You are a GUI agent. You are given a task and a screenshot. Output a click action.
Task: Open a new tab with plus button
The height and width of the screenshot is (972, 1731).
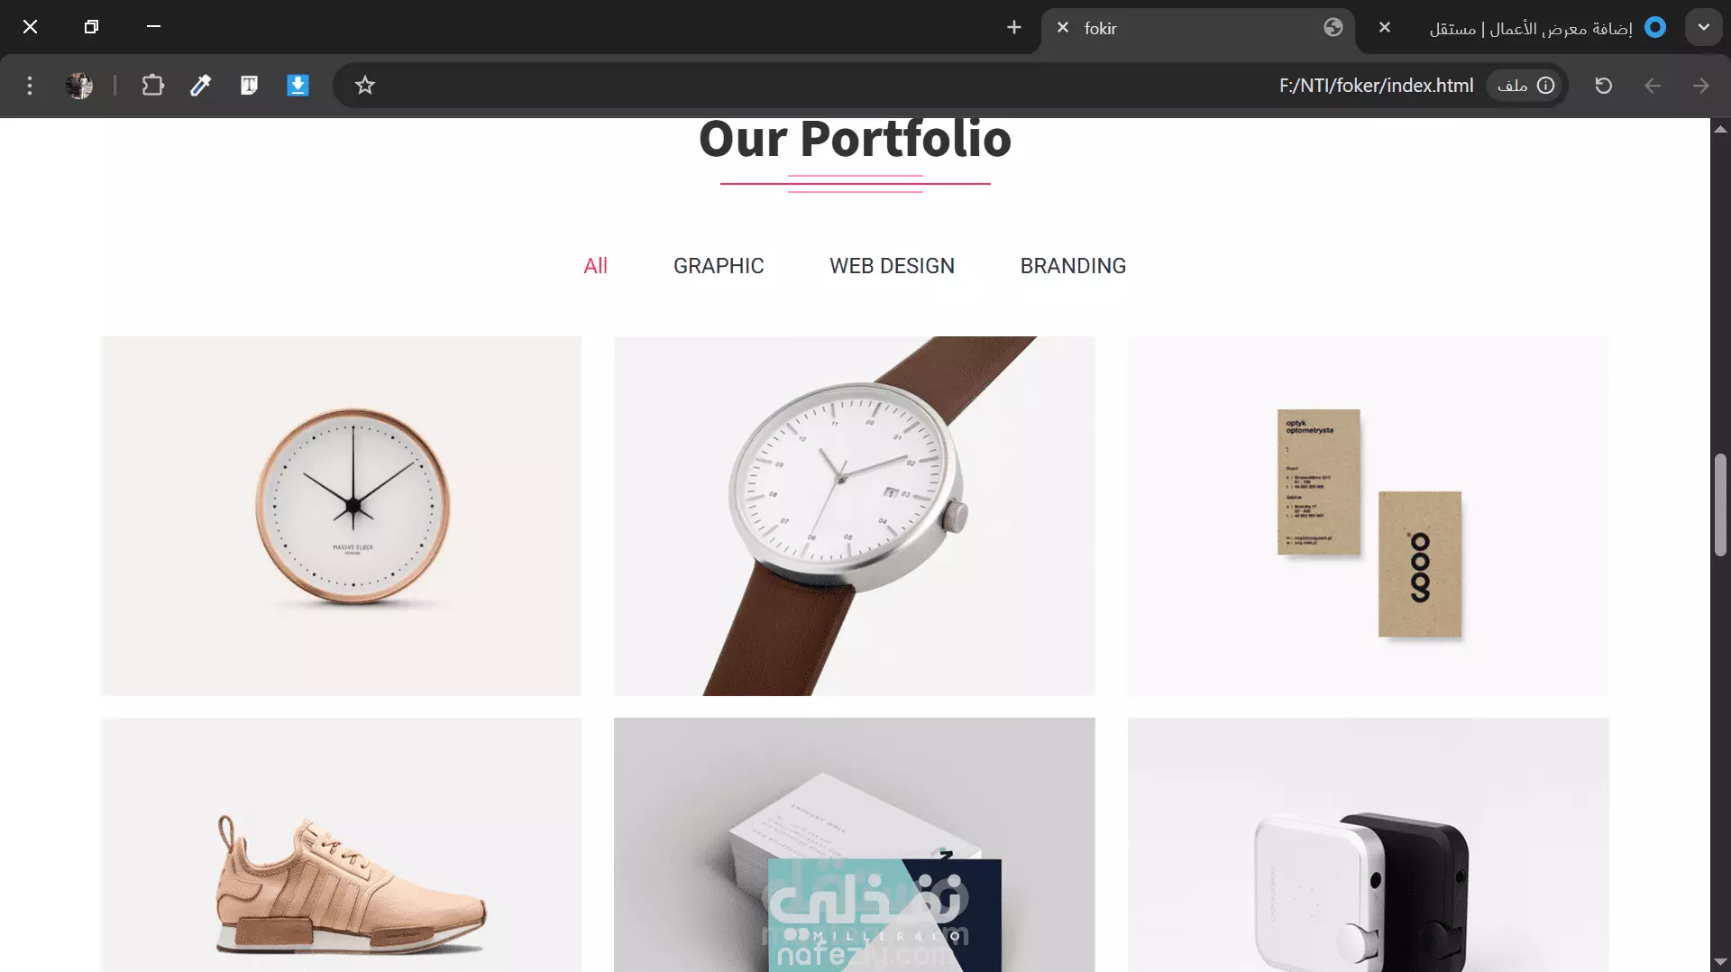coord(1014,28)
